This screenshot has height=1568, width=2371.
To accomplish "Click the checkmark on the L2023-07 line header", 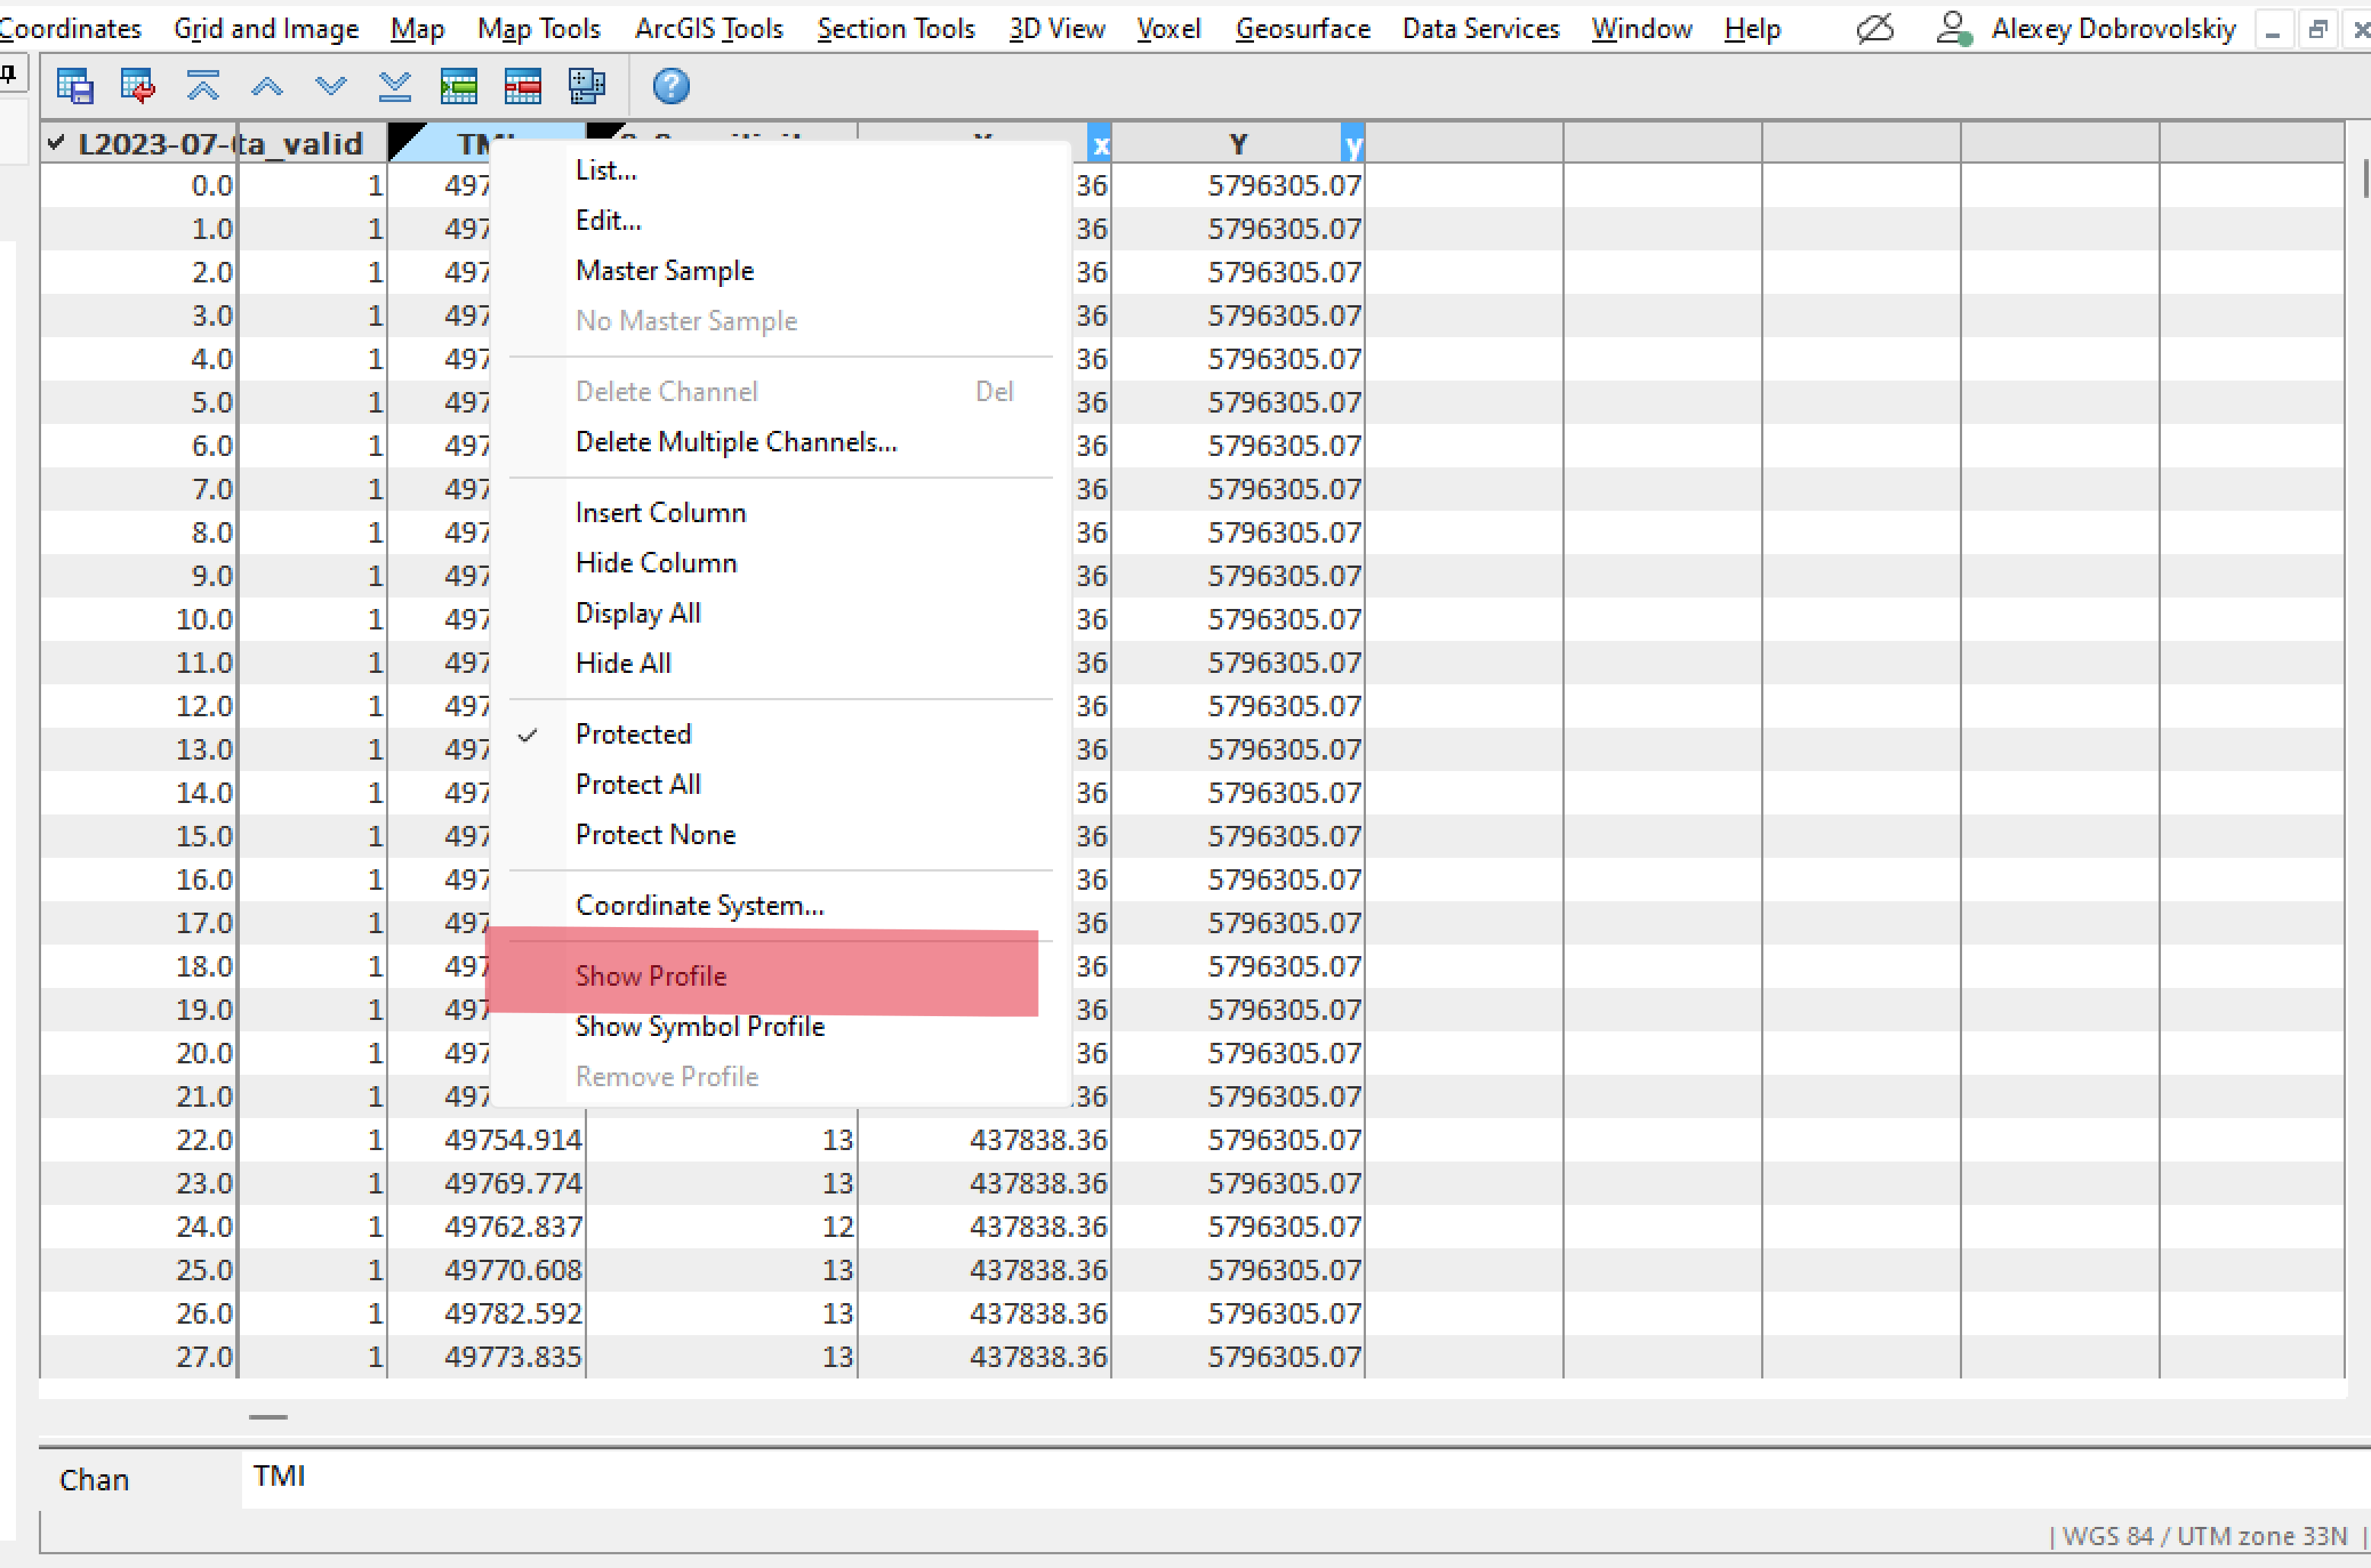I will point(57,142).
